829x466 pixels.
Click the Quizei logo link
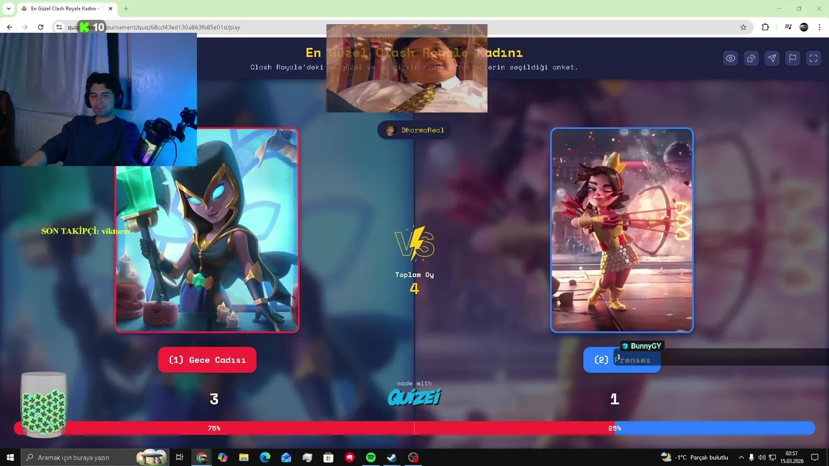pyautogui.click(x=414, y=397)
